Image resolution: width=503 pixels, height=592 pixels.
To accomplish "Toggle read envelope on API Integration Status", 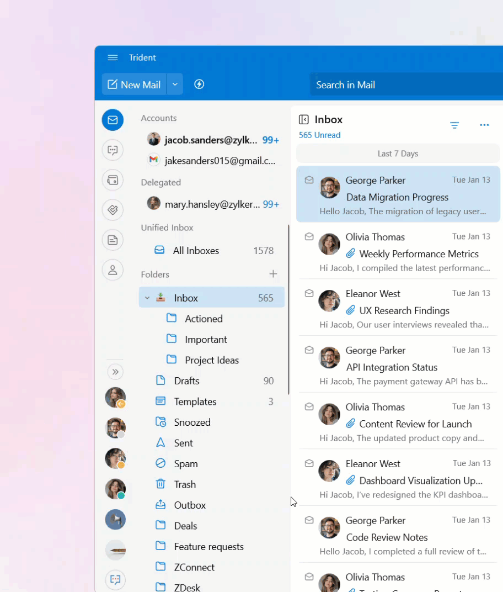I will point(309,350).
